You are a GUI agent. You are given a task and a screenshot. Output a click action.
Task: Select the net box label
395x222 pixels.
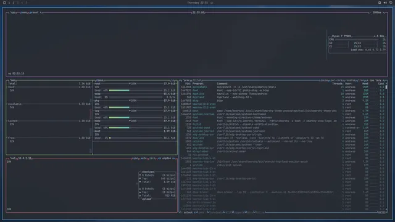(13, 158)
